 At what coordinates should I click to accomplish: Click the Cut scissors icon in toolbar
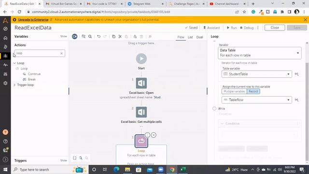(120, 37)
